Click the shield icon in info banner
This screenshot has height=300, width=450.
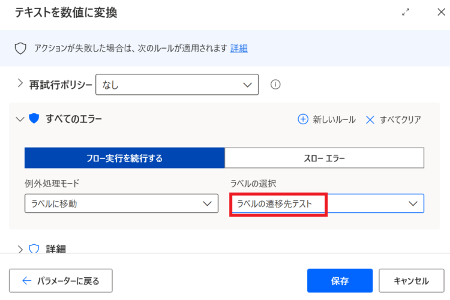(20, 48)
